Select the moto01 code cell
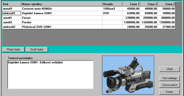Image resolution: width=184 pixels, height=96 pixels. 12,9
